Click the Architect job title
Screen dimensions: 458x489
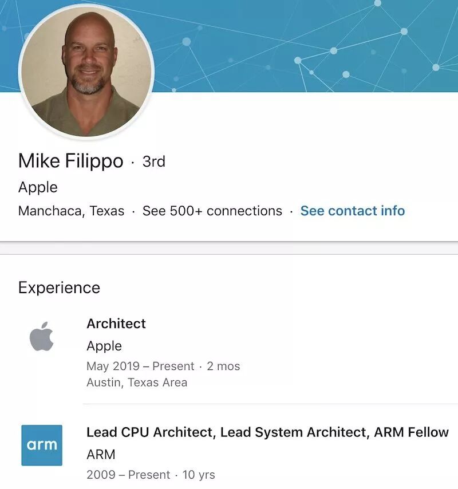pyautogui.click(x=116, y=324)
